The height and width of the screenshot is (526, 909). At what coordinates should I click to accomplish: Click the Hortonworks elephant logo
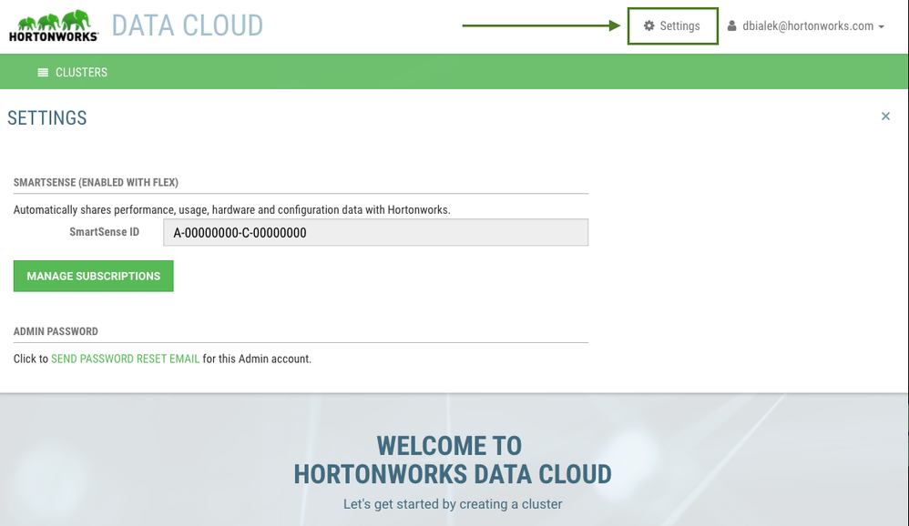(x=54, y=25)
